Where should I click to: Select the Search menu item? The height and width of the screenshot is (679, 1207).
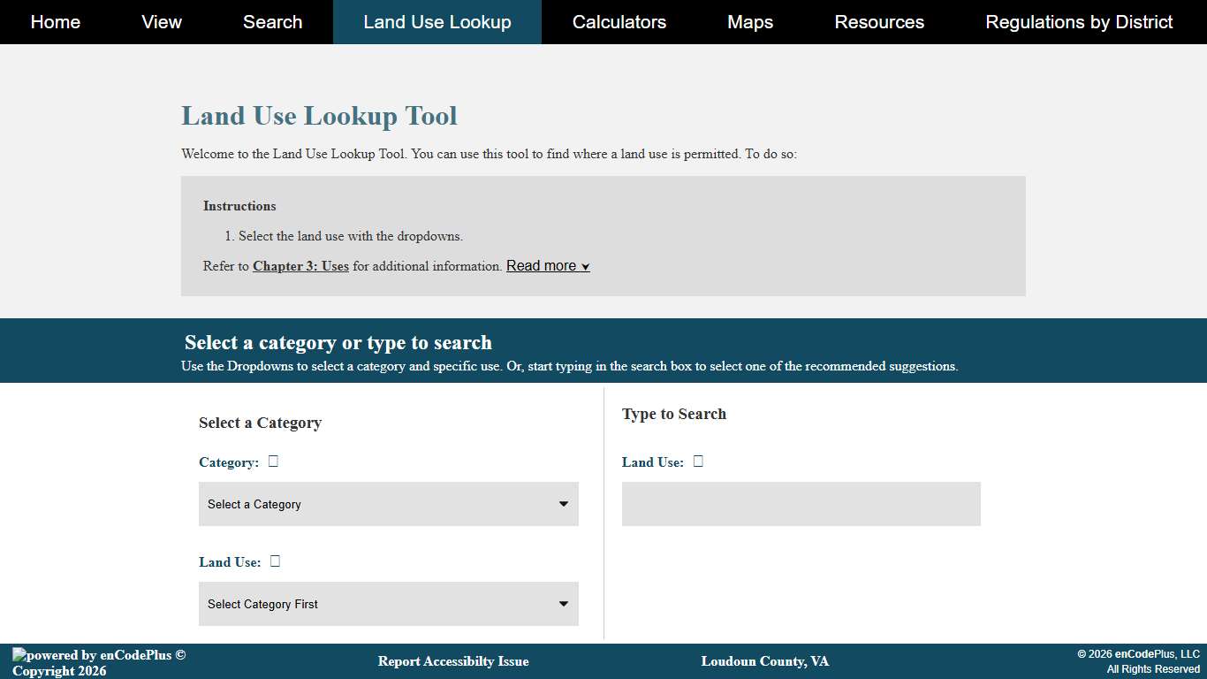tap(272, 22)
